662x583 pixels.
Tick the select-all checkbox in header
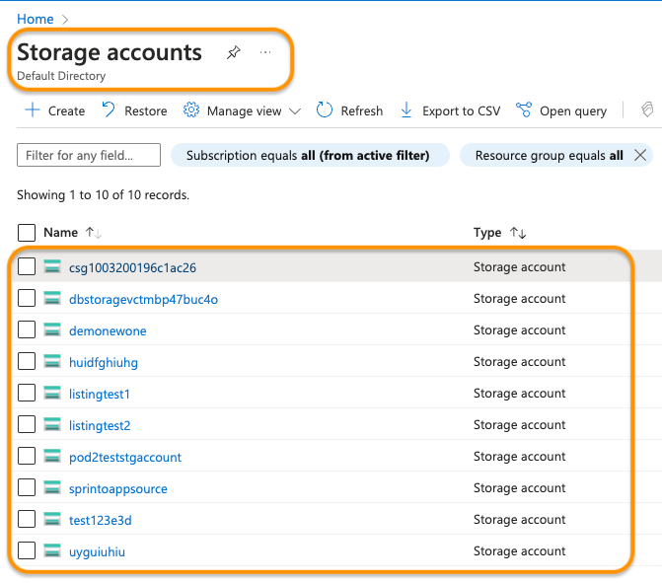pos(27,233)
